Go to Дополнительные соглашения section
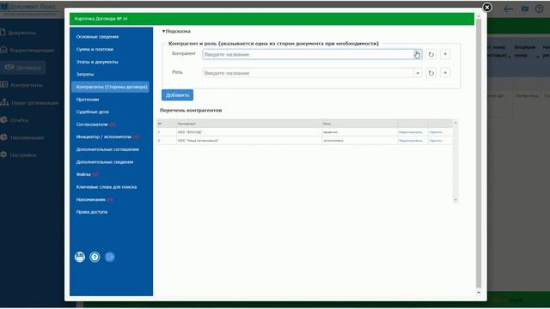Viewport: 550px width, 309px height. [107, 149]
